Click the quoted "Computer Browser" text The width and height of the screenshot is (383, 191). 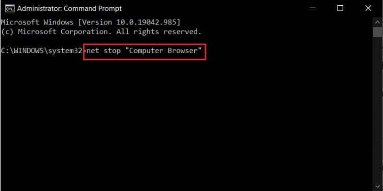point(165,51)
